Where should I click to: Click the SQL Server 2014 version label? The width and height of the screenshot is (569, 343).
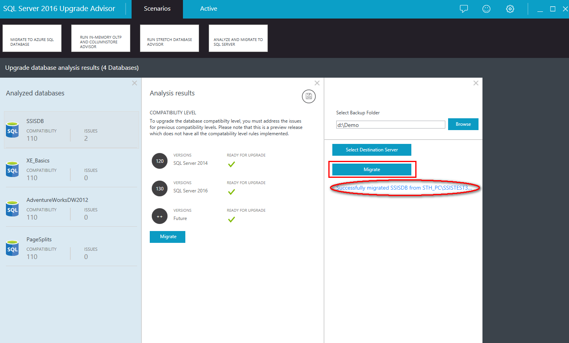pos(190,163)
